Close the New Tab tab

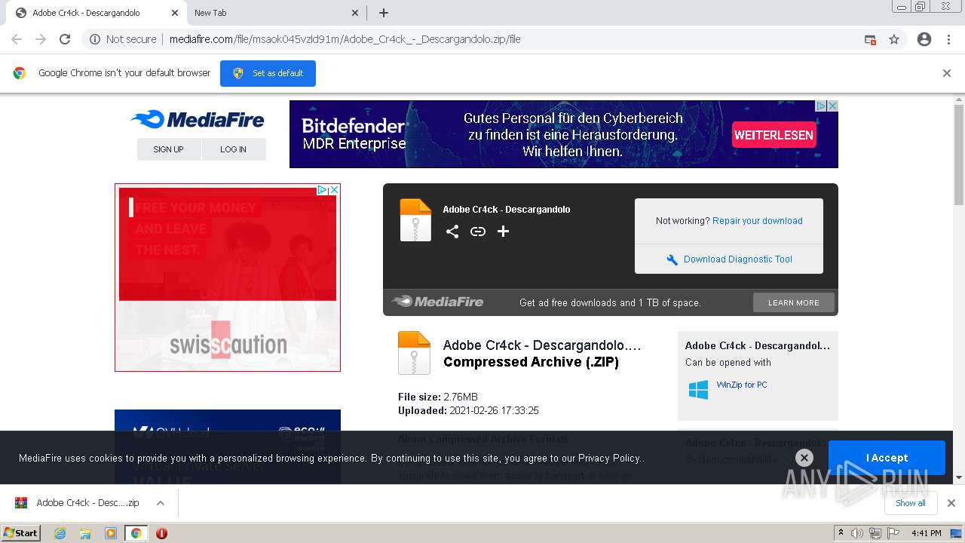pos(355,13)
